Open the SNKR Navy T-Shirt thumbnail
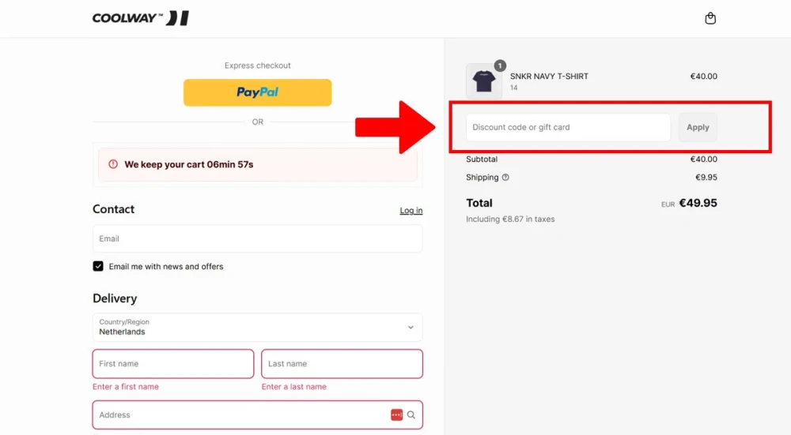Image resolution: width=791 pixels, height=435 pixels. [x=484, y=81]
